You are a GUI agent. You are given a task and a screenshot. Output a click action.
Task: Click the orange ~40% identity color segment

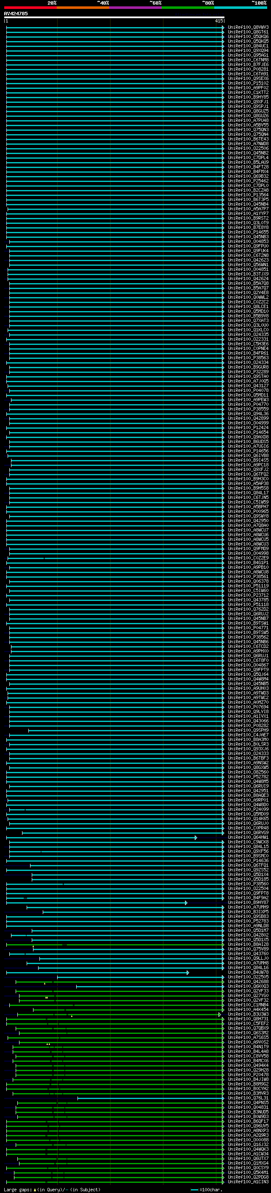pyautogui.click(x=83, y=8)
